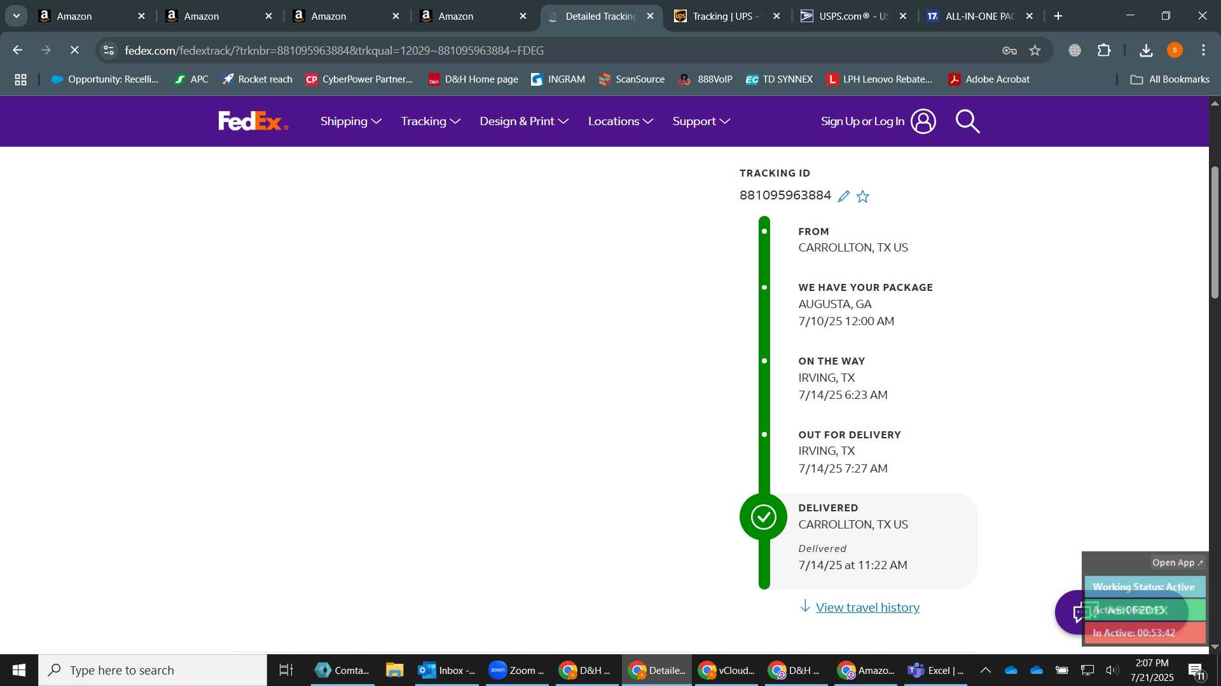Open the 888VoIP bookmark
1221x686 pixels.
705,79
